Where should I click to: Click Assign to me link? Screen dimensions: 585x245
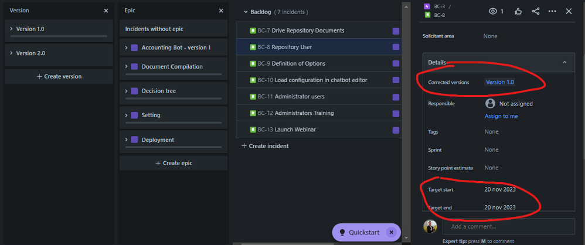pyautogui.click(x=501, y=116)
